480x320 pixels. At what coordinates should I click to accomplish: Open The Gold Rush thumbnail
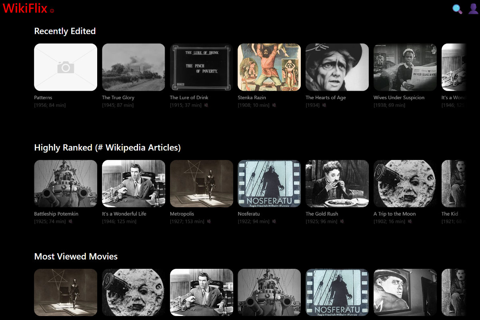tap(337, 184)
